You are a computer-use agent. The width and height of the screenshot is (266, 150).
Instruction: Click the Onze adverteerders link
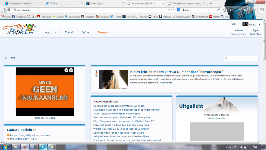pos(45,118)
